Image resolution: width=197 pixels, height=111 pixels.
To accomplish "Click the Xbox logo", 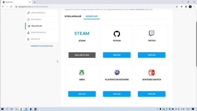I will click(x=82, y=73).
